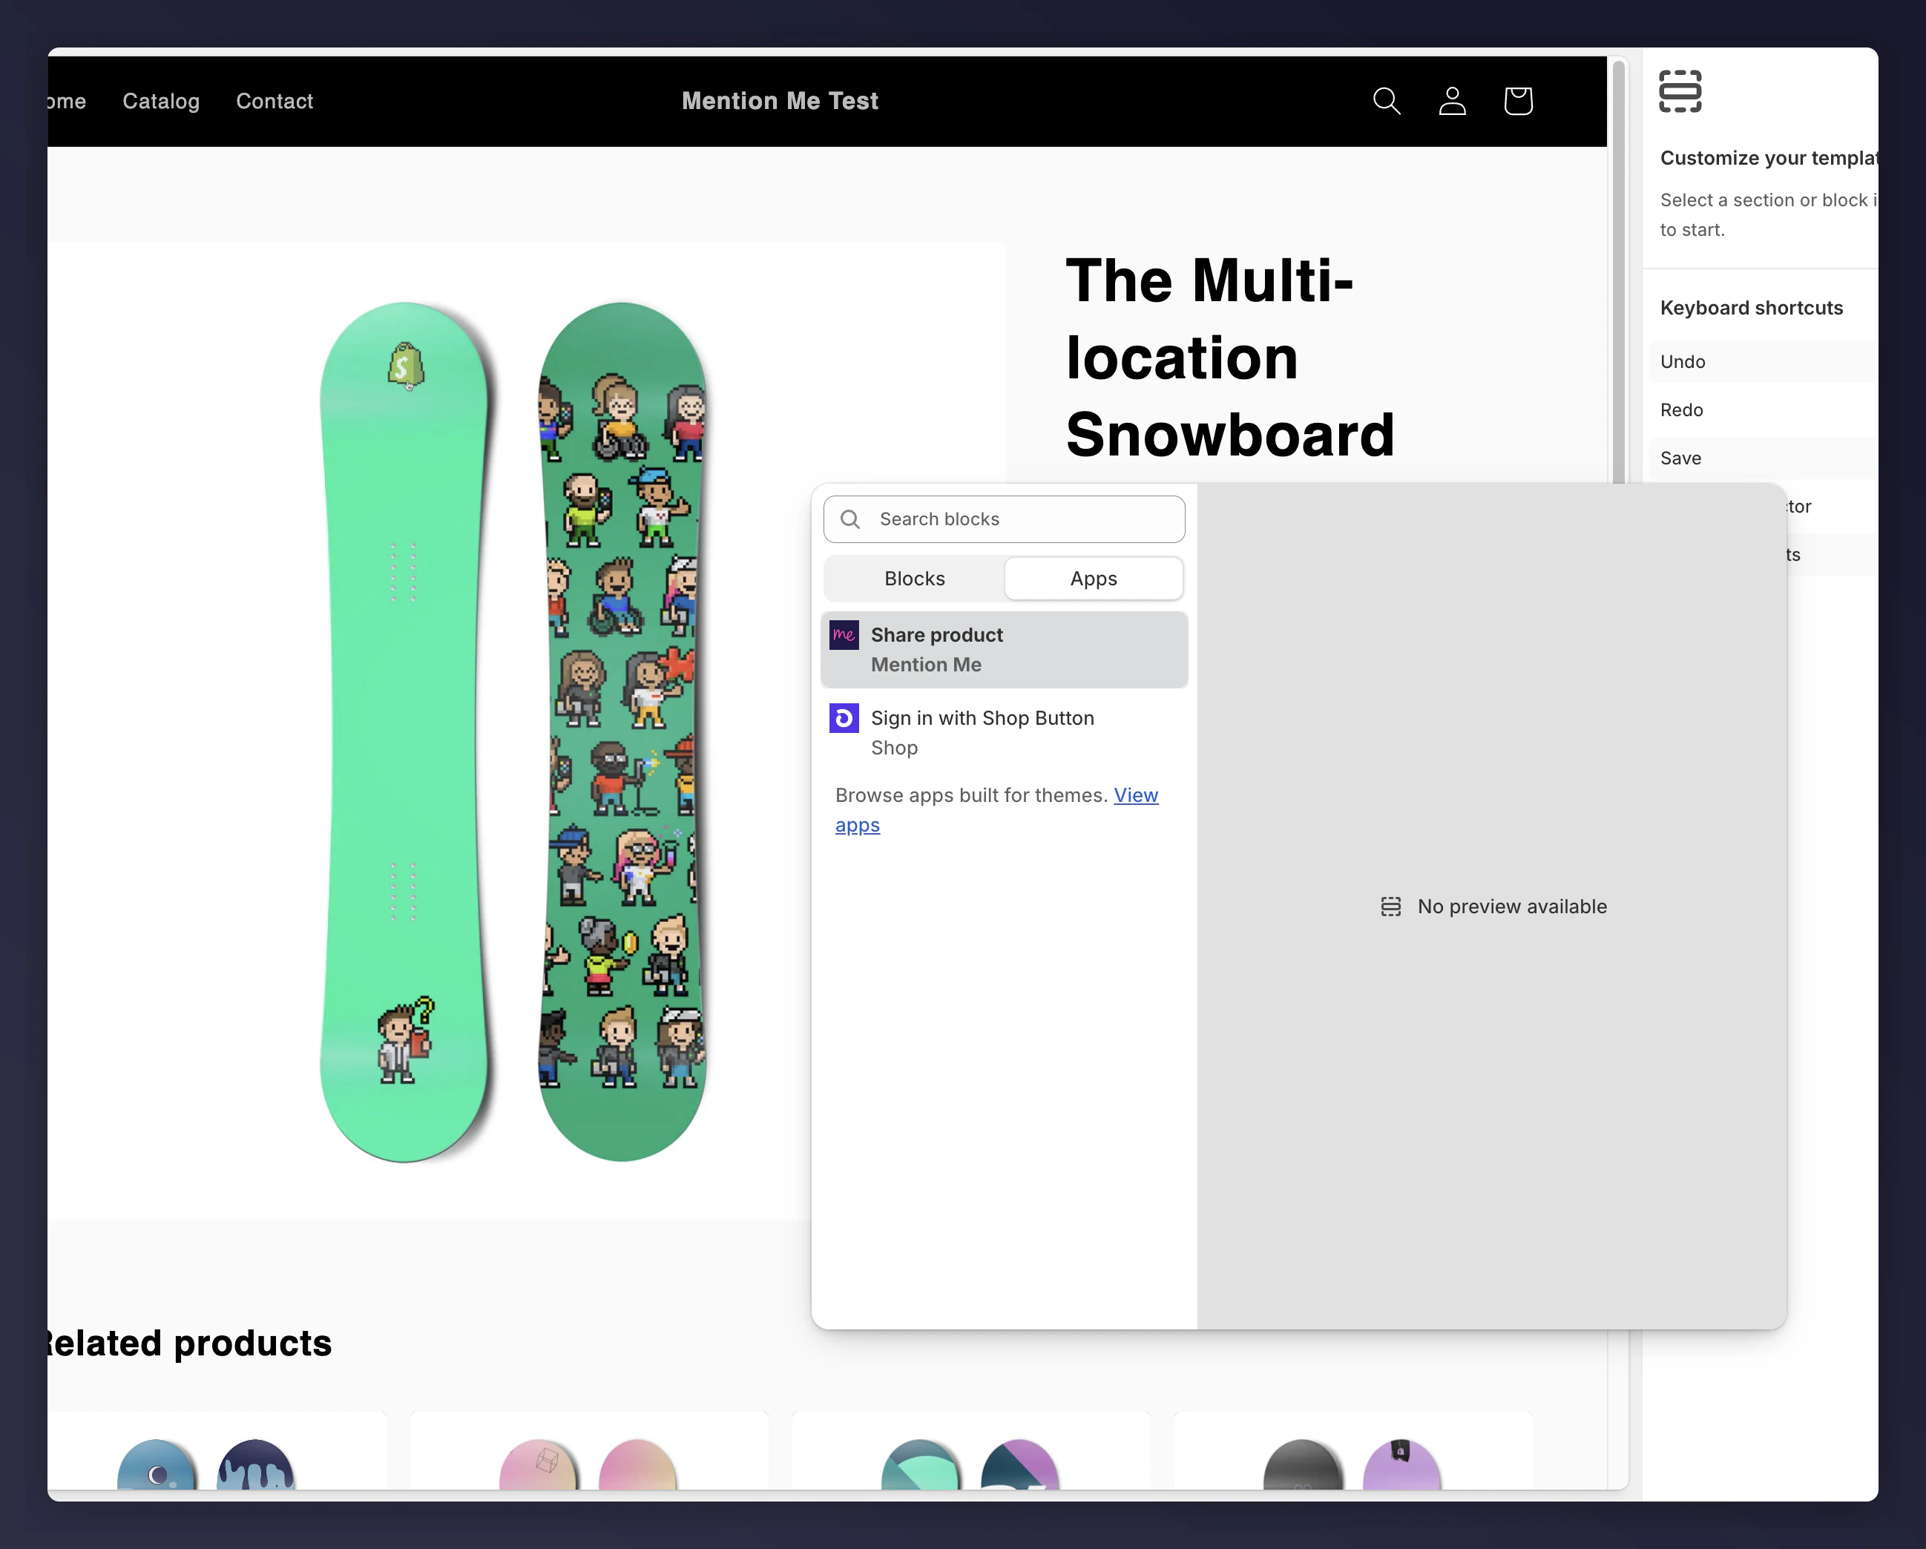The image size is (1926, 1549).
Task: Click the Keyboard shortcuts heading
Action: pos(1751,308)
